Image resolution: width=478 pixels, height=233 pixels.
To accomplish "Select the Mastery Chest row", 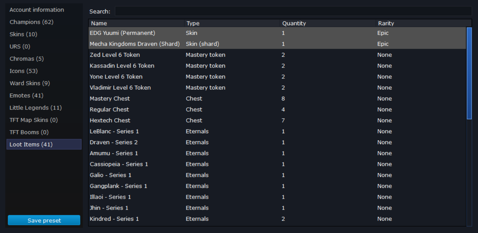I will coord(277,99).
